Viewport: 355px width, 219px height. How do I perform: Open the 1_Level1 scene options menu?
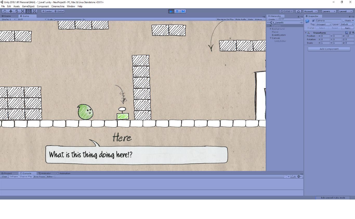point(301,23)
